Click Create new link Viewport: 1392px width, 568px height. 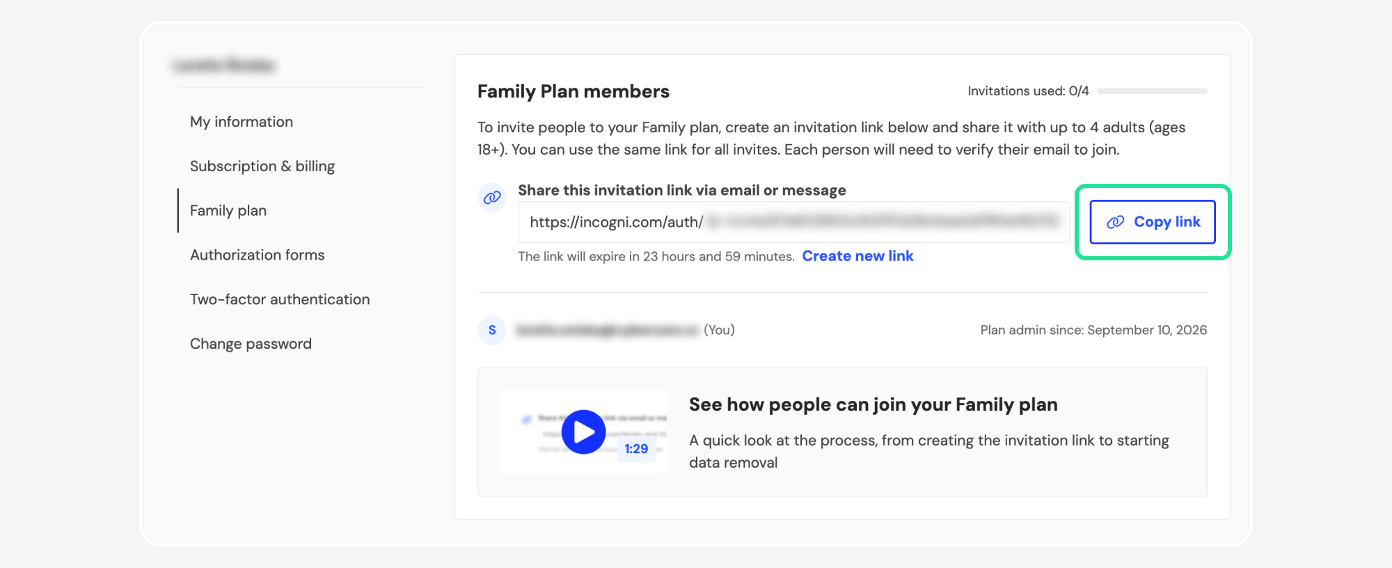857,256
